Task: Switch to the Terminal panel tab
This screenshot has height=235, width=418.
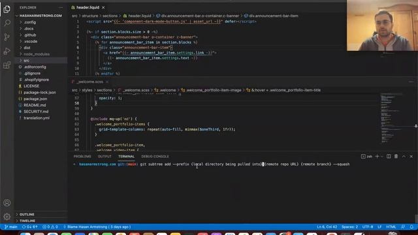Action: coord(126,157)
